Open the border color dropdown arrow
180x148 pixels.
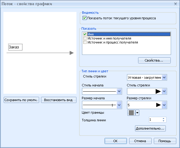click(137, 113)
